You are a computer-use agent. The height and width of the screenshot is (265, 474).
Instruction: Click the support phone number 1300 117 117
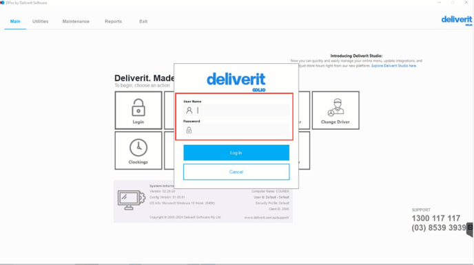click(x=435, y=218)
